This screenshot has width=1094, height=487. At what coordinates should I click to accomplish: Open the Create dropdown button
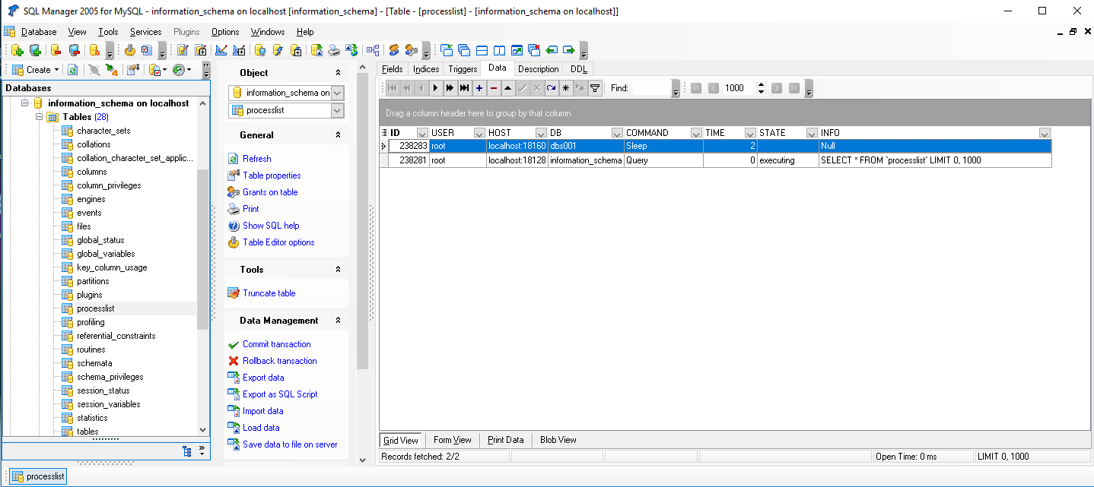point(36,70)
